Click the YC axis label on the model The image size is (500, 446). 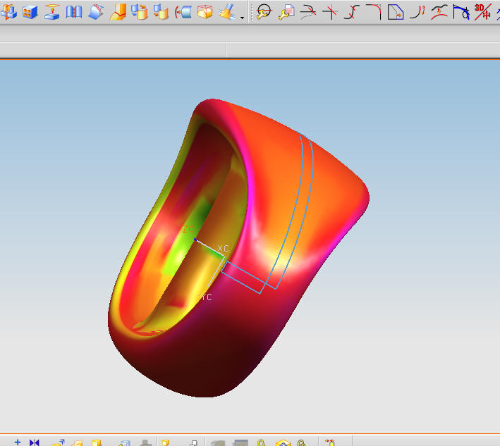pos(206,297)
